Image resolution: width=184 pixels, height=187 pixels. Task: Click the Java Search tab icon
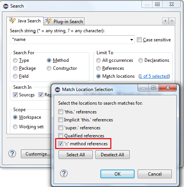tap(12, 20)
